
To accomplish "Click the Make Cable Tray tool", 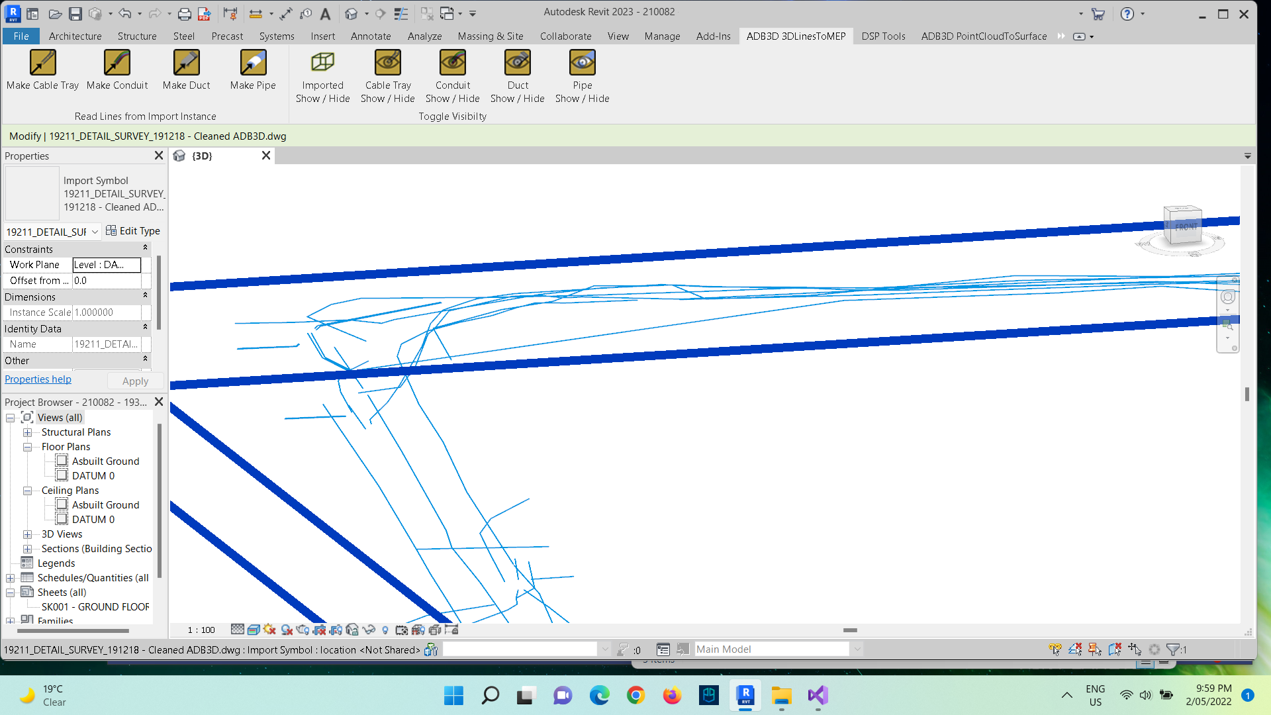I will click(42, 70).
